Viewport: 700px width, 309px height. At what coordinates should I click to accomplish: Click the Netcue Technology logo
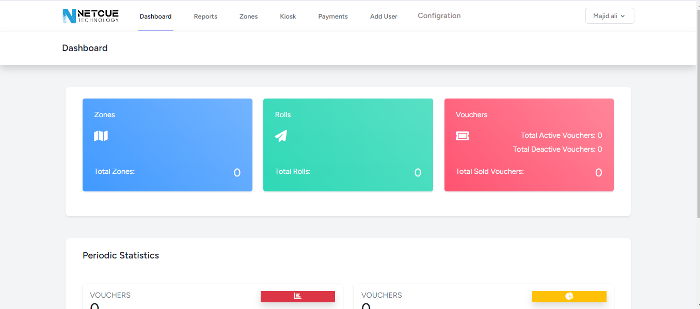tap(90, 16)
